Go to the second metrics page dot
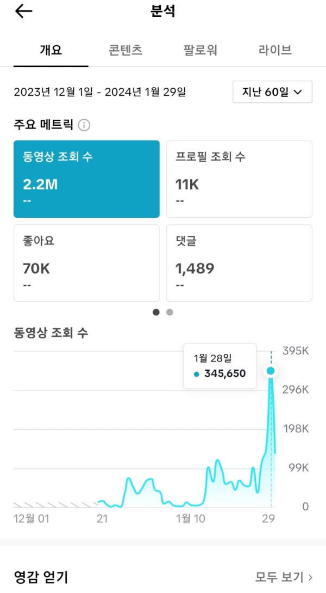326x593 pixels. [x=170, y=312]
